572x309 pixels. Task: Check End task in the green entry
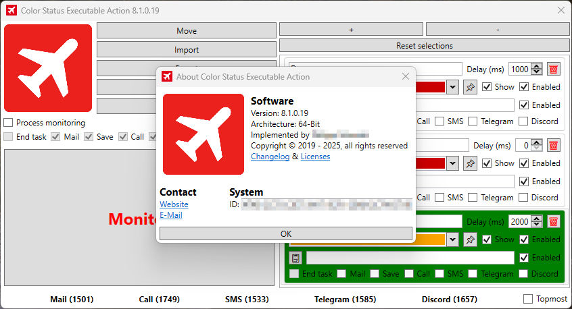(294, 274)
